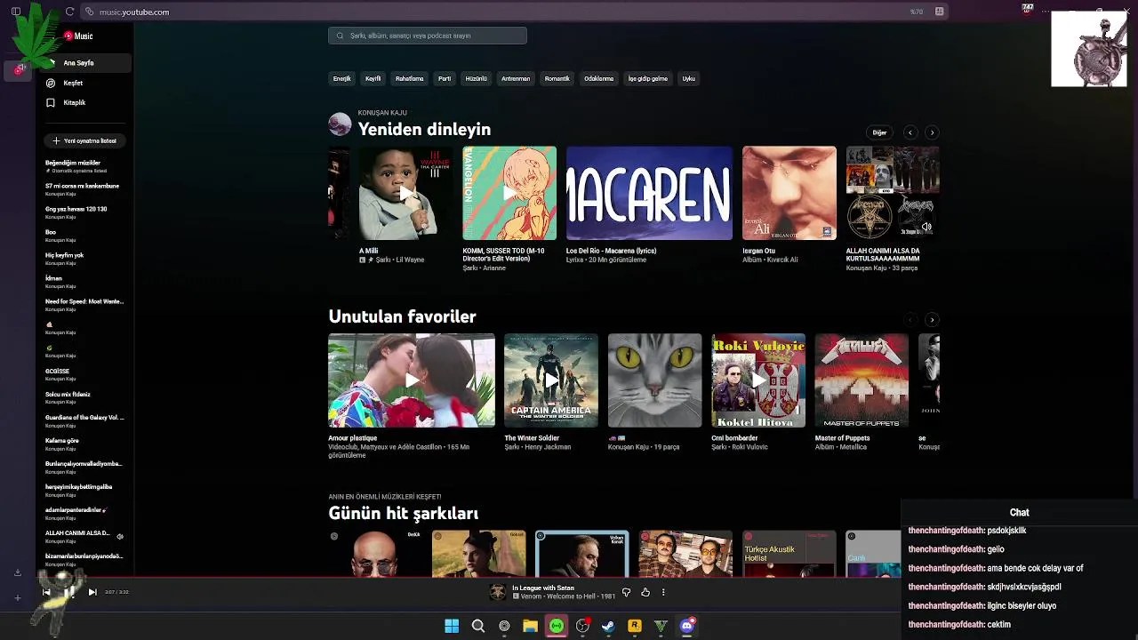Open File Explorer from taskbar
The image size is (1138, 640).
click(530, 626)
